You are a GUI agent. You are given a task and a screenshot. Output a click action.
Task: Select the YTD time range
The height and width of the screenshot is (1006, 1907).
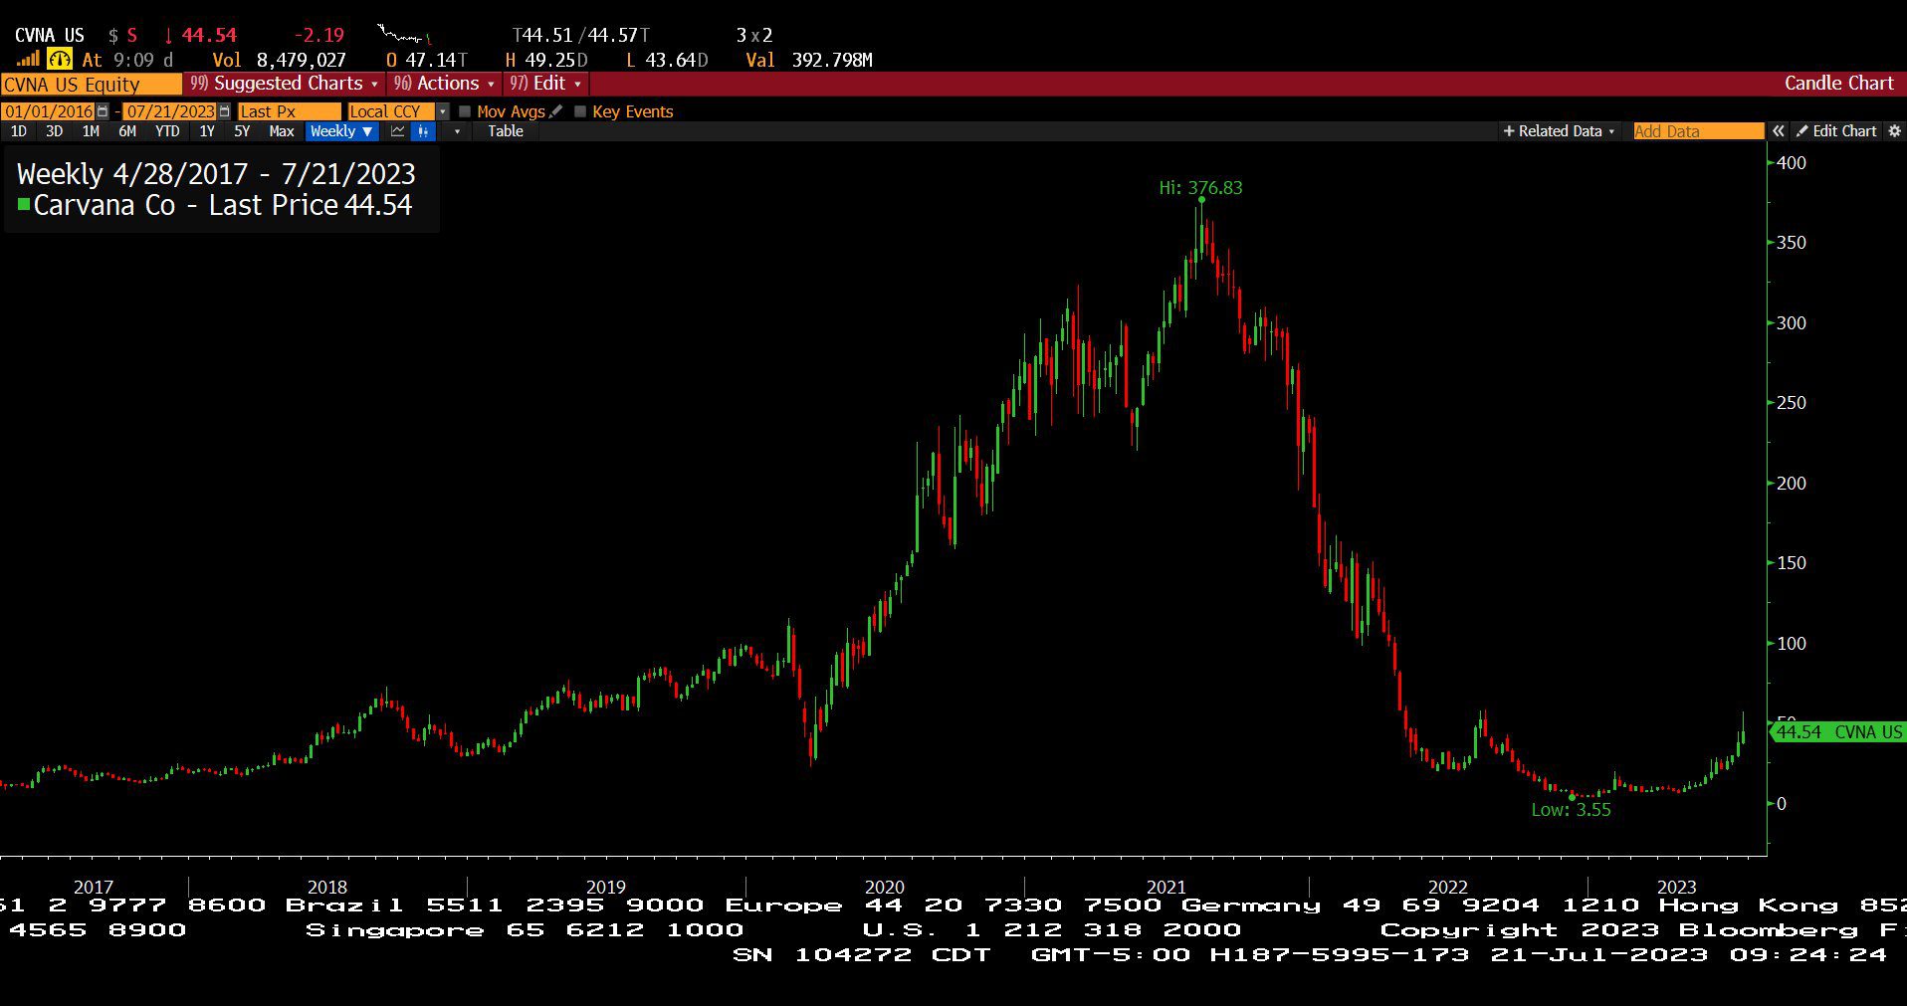click(x=167, y=131)
